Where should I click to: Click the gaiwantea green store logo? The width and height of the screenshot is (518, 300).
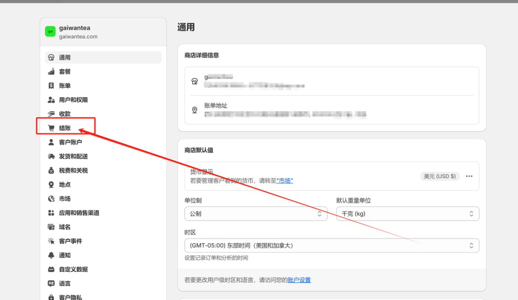coord(50,31)
